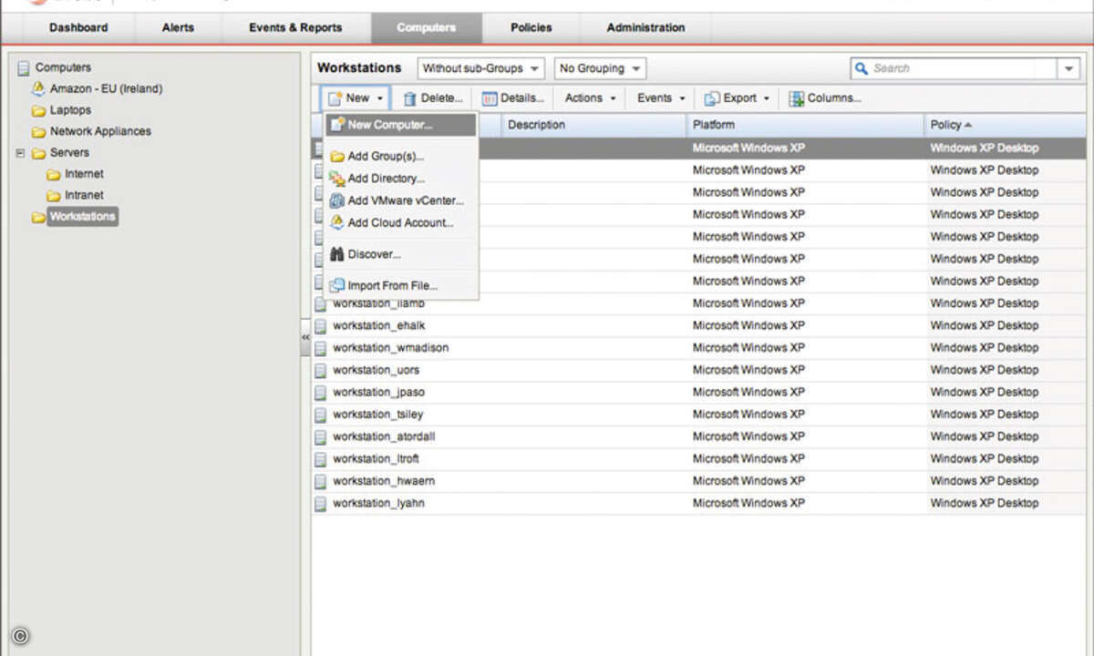The image size is (1094, 656).
Task: Click the computer icon beside workstation_ehalk
Action: 320,325
